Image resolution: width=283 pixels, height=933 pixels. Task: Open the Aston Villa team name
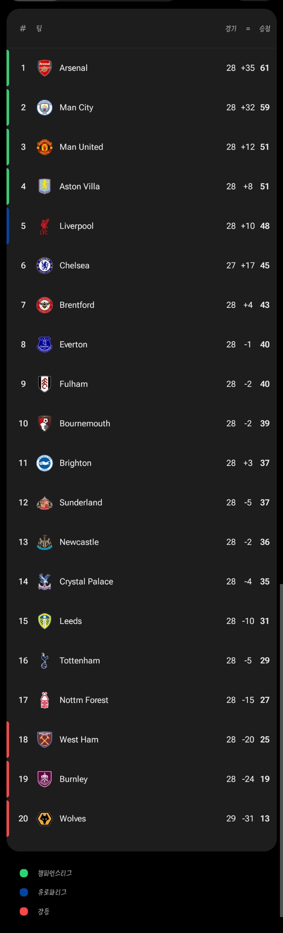coord(80,187)
